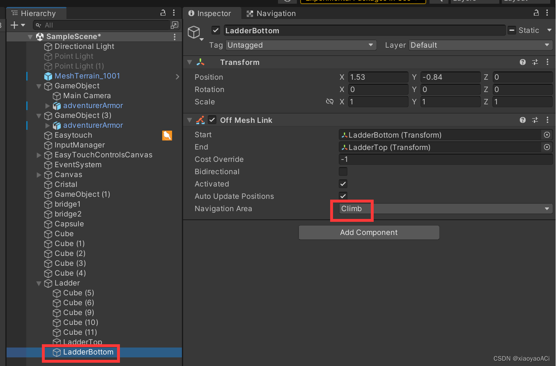Screen dimensions: 556x366
Task: Toggle scale constrained proportions link
Action: (x=329, y=101)
